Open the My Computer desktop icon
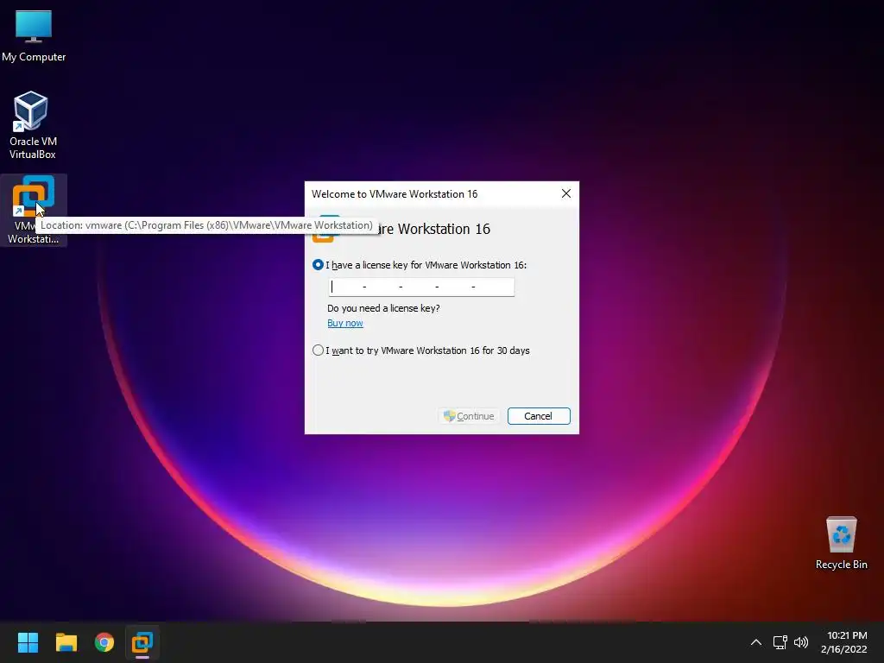 point(34,35)
